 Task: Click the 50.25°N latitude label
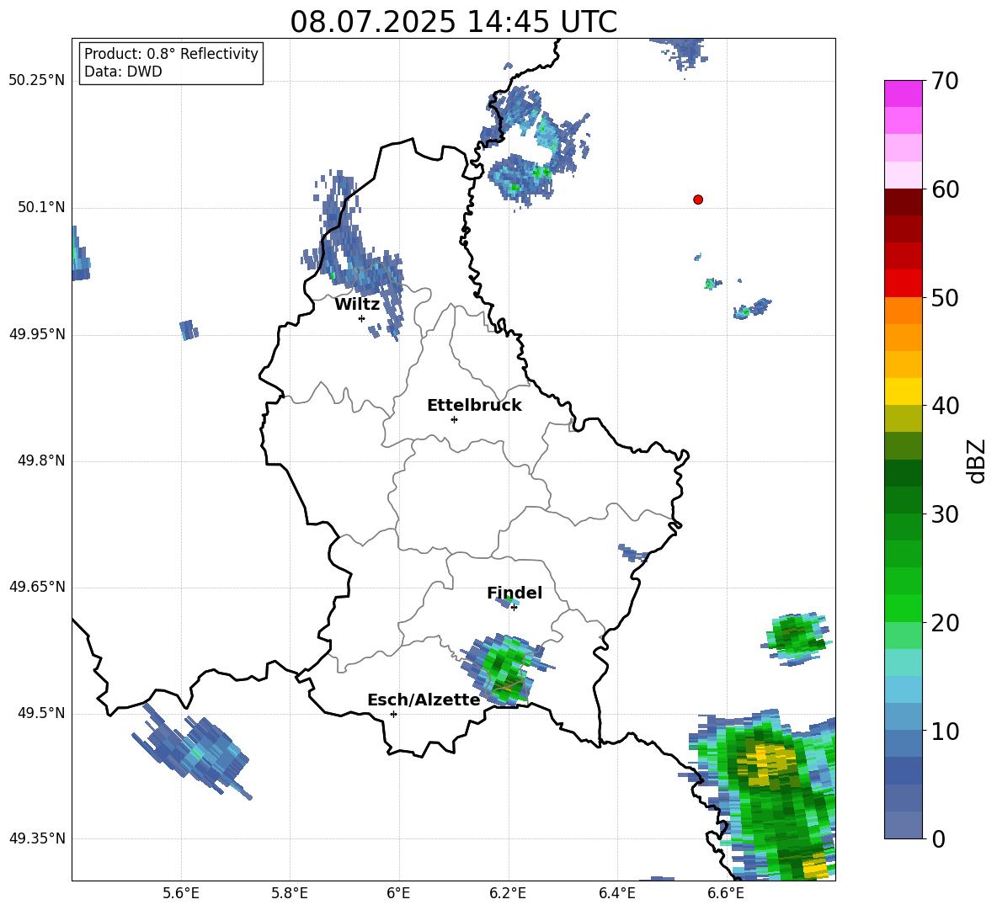[x=37, y=81]
